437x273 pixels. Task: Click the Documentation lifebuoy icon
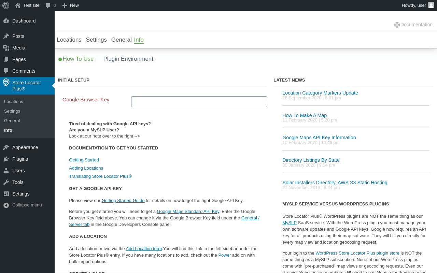[x=397, y=25]
